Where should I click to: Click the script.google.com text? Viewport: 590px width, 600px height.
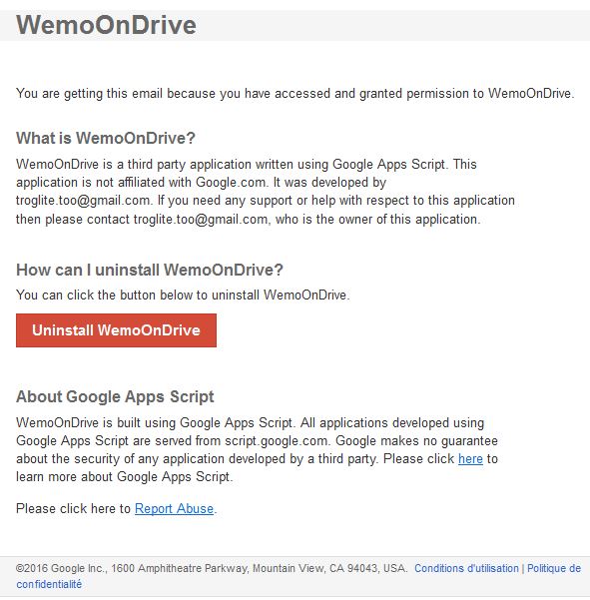coord(277,441)
